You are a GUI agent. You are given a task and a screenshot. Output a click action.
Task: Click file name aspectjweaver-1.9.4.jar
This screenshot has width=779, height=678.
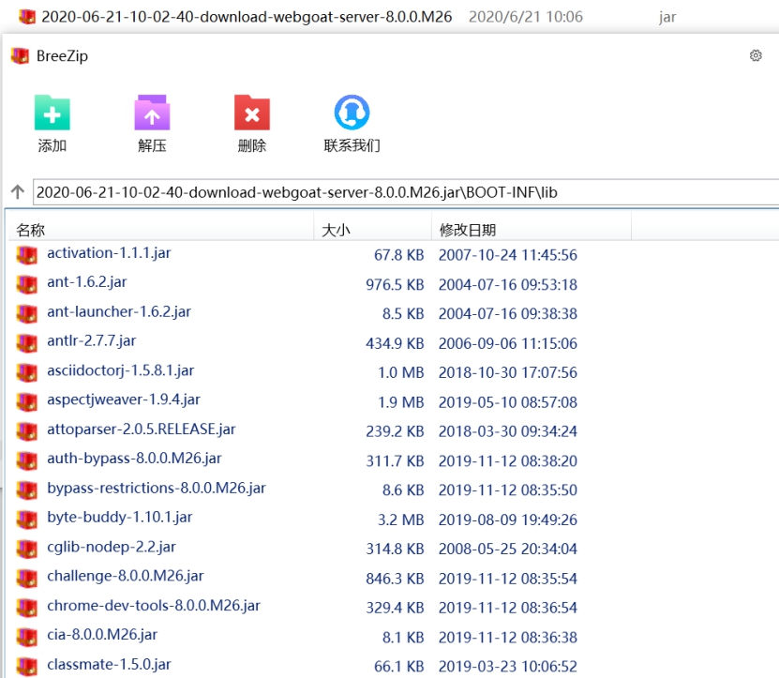(x=124, y=399)
